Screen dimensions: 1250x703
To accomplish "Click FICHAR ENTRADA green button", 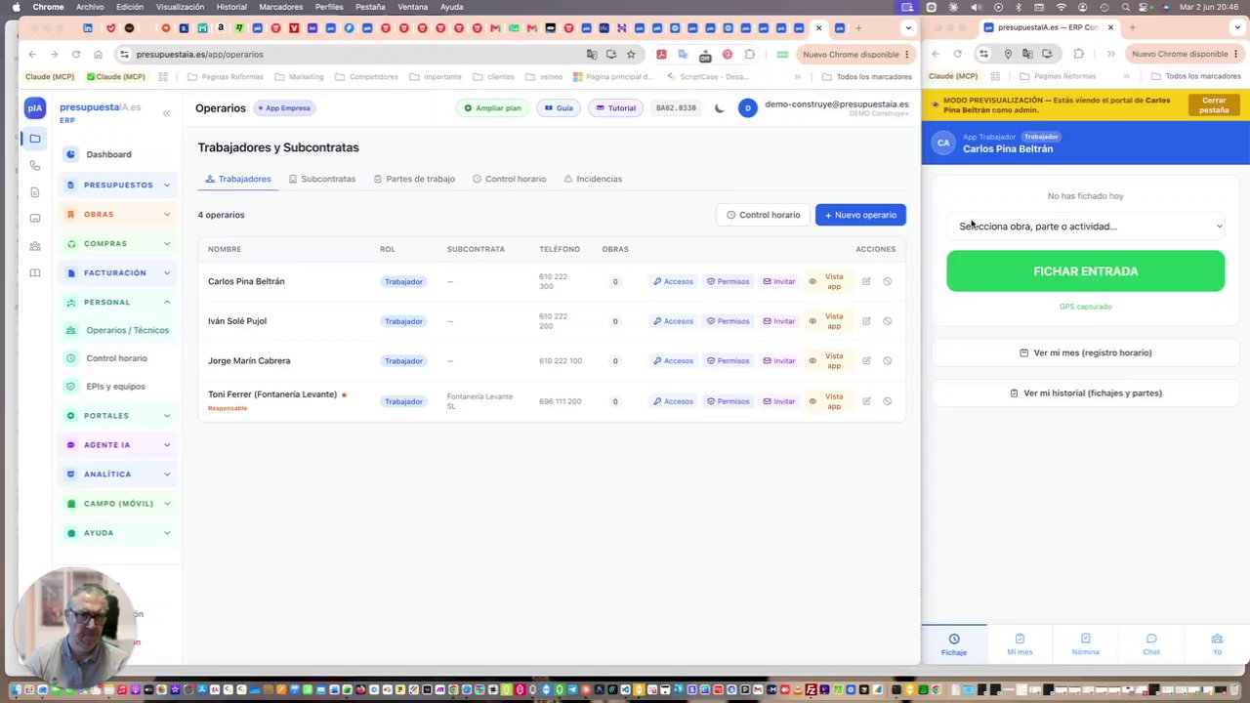I will click(x=1085, y=271).
